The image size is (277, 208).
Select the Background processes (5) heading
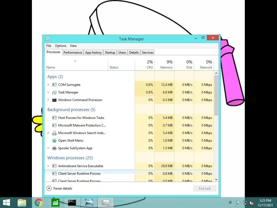(71, 110)
